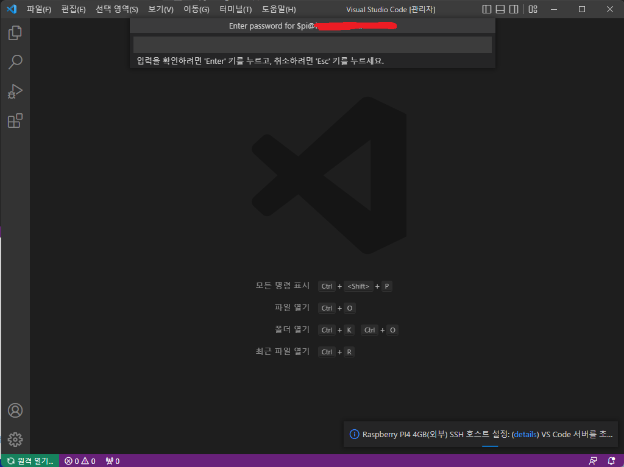Click the Raspberry PI4 SSH notification message

click(487, 434)
